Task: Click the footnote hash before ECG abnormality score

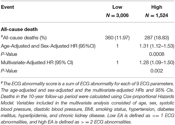Action: (2, 83)
